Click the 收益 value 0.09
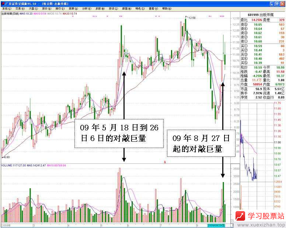 [281, 97]
